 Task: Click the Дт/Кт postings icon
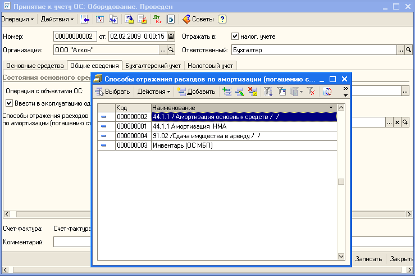click(158, 19)
